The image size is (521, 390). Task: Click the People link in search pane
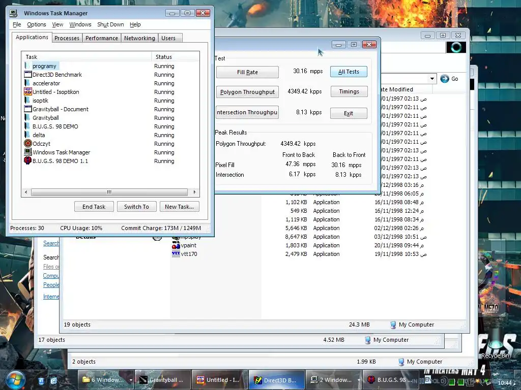pyautogui.click(x=51, y=285)
